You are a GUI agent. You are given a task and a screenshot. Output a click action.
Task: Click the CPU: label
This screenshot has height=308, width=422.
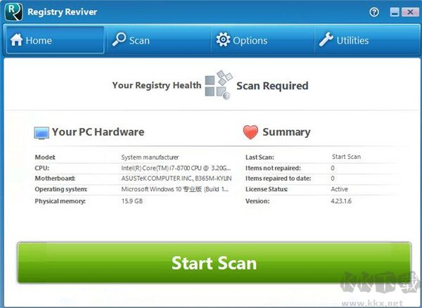coord(42,168)
